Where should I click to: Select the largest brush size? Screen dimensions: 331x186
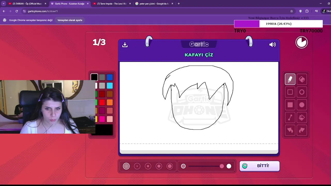click(x=170, y=166)
